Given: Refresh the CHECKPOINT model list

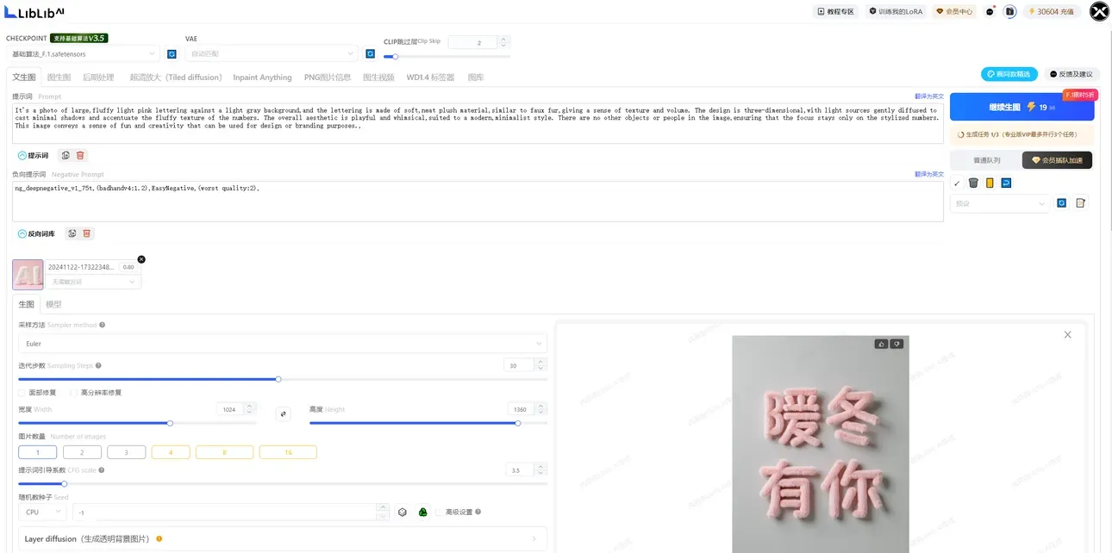Looking at the screenshot, I should tap(172, 53).
